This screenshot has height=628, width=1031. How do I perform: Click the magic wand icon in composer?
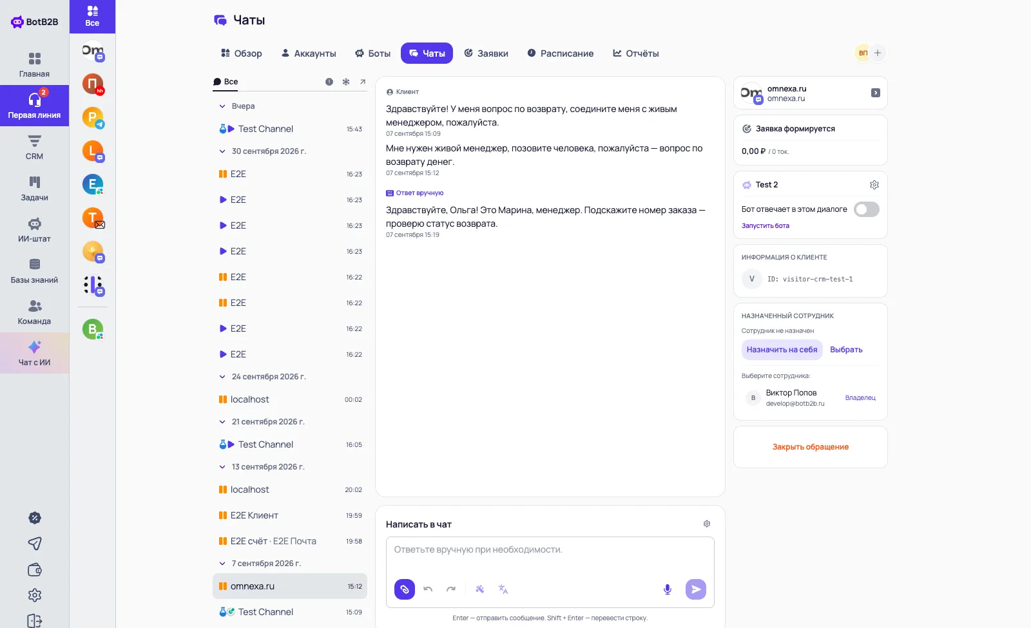tap(480, 589)
